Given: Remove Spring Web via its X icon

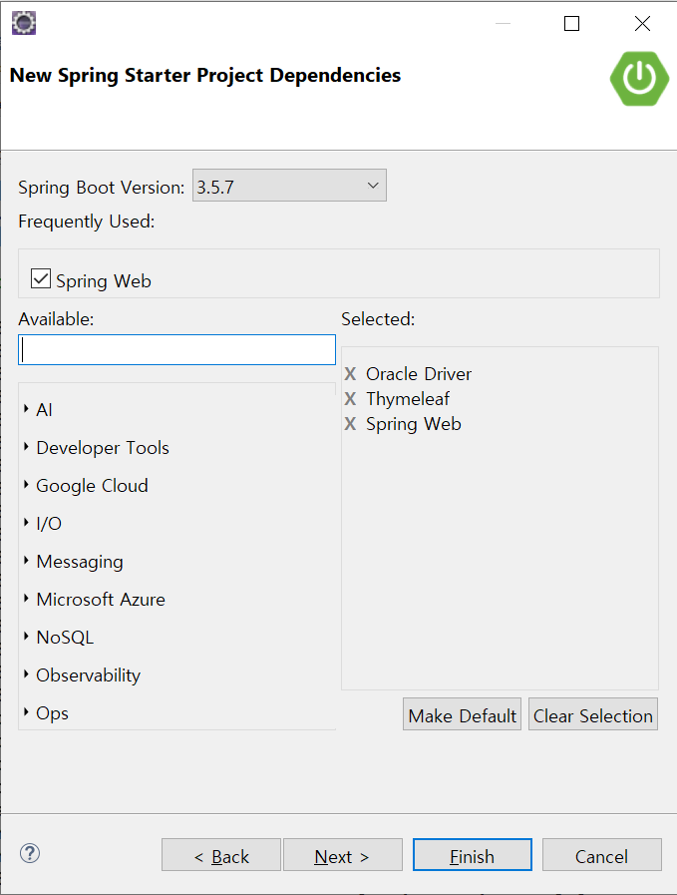Looking at the screenshot, I should click(350, 423).
